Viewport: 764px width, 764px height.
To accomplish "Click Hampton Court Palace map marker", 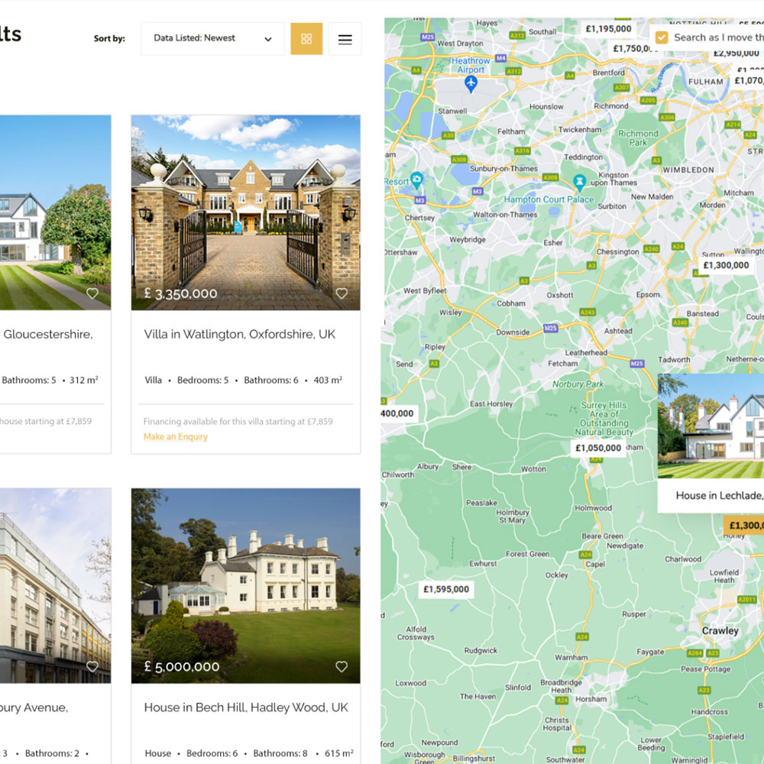I will pyautogui.click(x=579, y=183).
